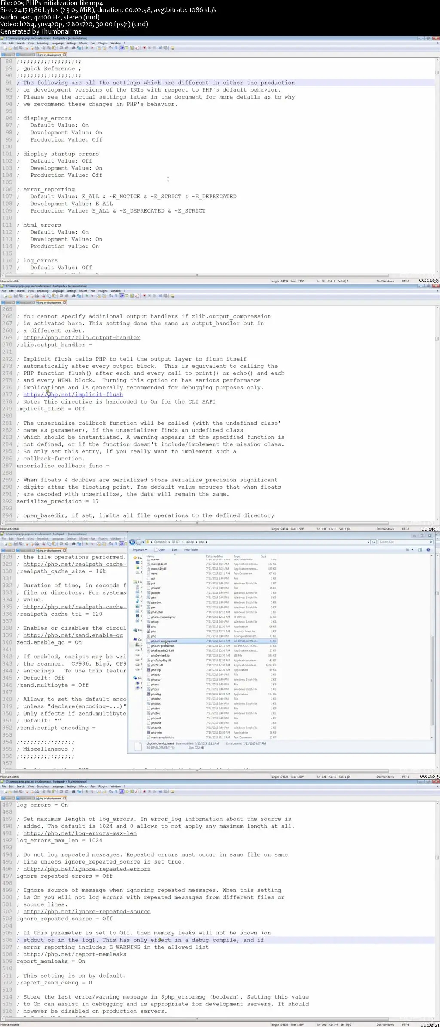The width and height of the screenshot is (440, 1027).
Task: Click New folder in Explorer toolbar
Action: (x=191, y=549)
